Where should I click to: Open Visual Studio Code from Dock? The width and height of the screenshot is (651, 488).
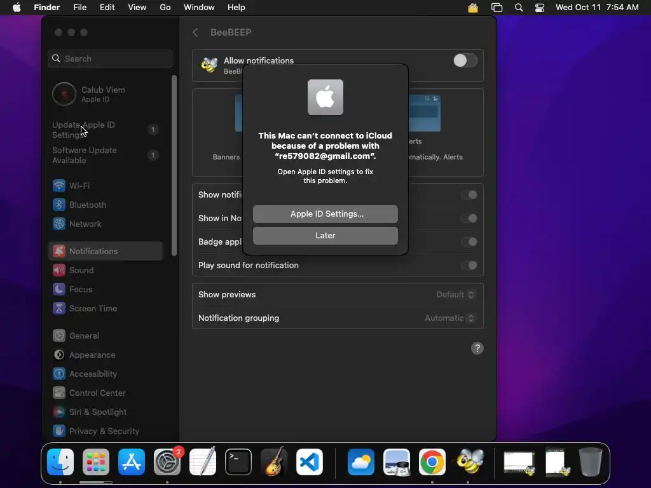pyautogui.click(x=310, y=462)
